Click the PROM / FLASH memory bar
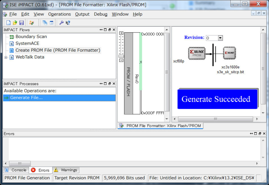This screenshot has width=269, height=185. pyautogui.click(x=128, y=73)
